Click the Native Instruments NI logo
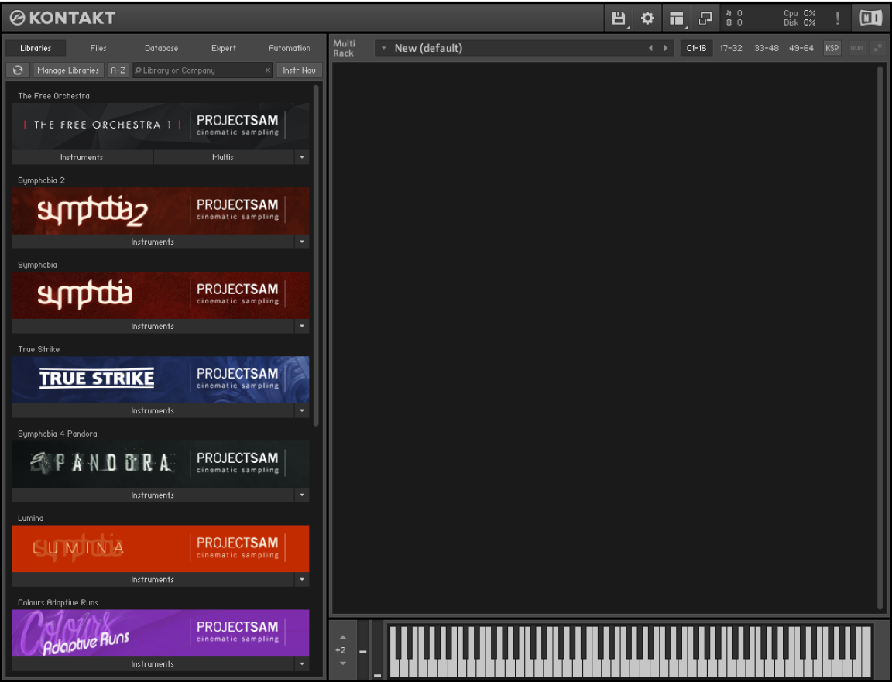This screenshot has height=682, width=892. (871, 18)
